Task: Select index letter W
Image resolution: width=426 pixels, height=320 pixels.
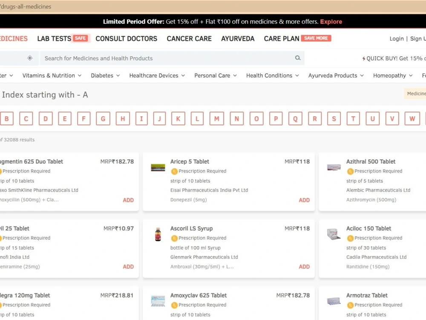Action: point(412,118)
